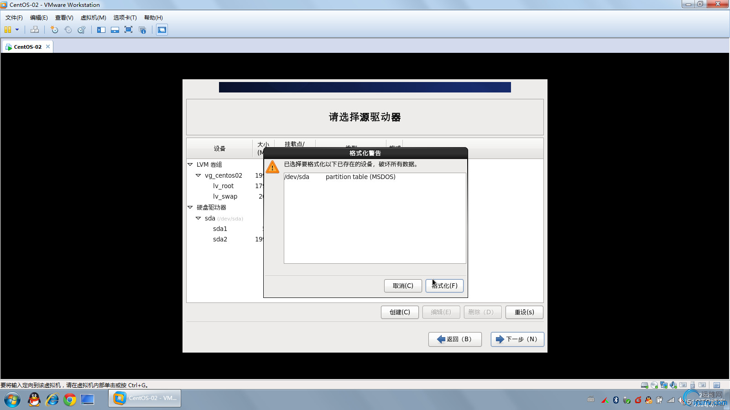This screenshot has height=410, width=730.
Task: Click the CD/DVD device status icon
Action: [654, 385]
